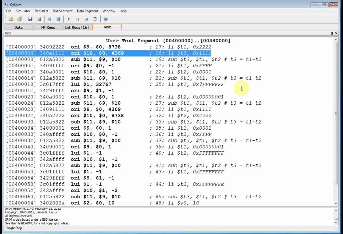Open the Help menu
343x234 pixels.
123,11
